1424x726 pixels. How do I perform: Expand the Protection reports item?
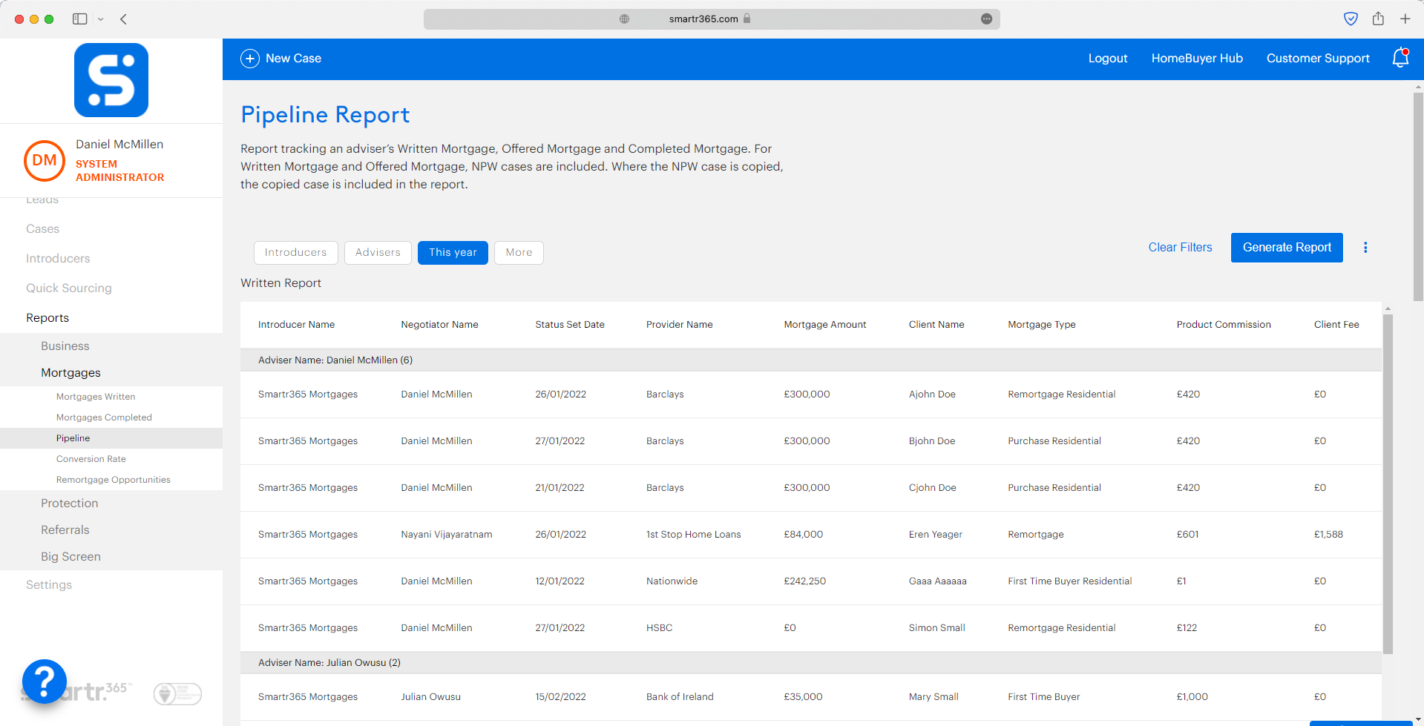[x=69, y=503]
